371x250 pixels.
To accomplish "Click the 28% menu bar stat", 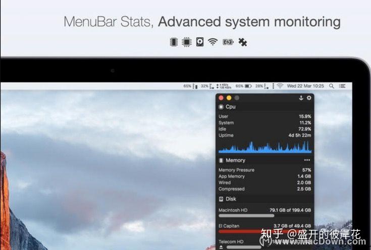I will pyautogui.click(x=261, y=86).
